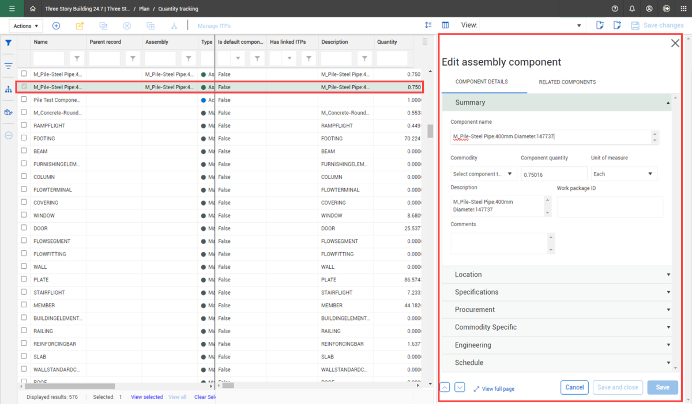Open the filter funnel icon in left sidebar
The image size is (692, 404).
9,43
